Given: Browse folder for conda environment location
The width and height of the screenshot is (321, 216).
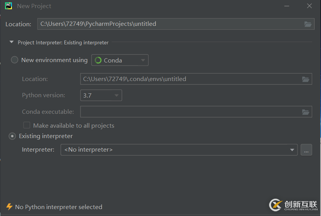Looking at the screenshot, I should coord(306,79).
